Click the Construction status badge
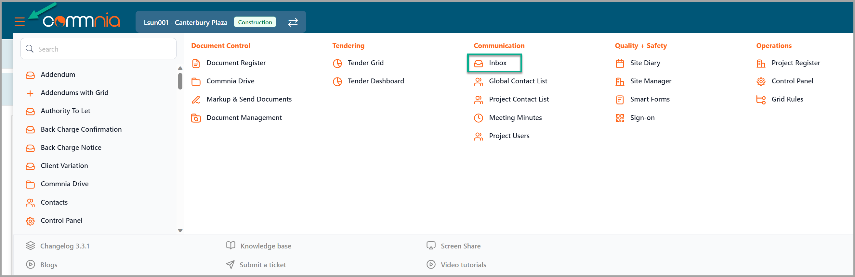855x277 pixels. 255,22
